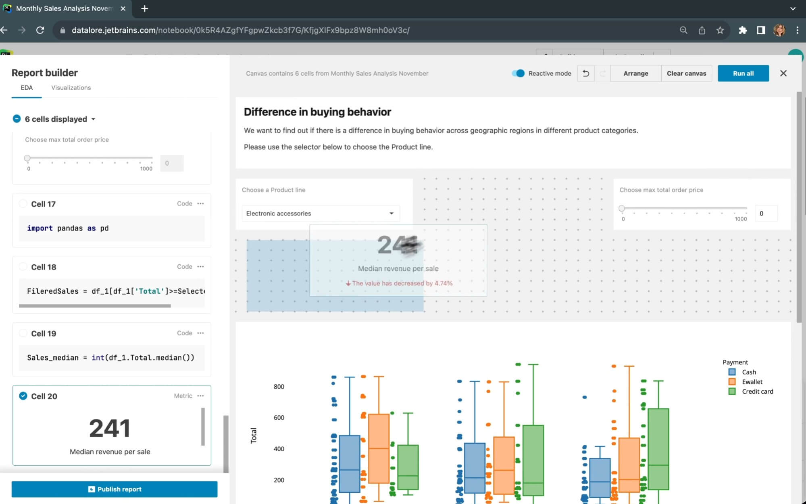Close the Monthly Sales Analysis browser tab
Screen dimensions: 806x504
[123, 8]
